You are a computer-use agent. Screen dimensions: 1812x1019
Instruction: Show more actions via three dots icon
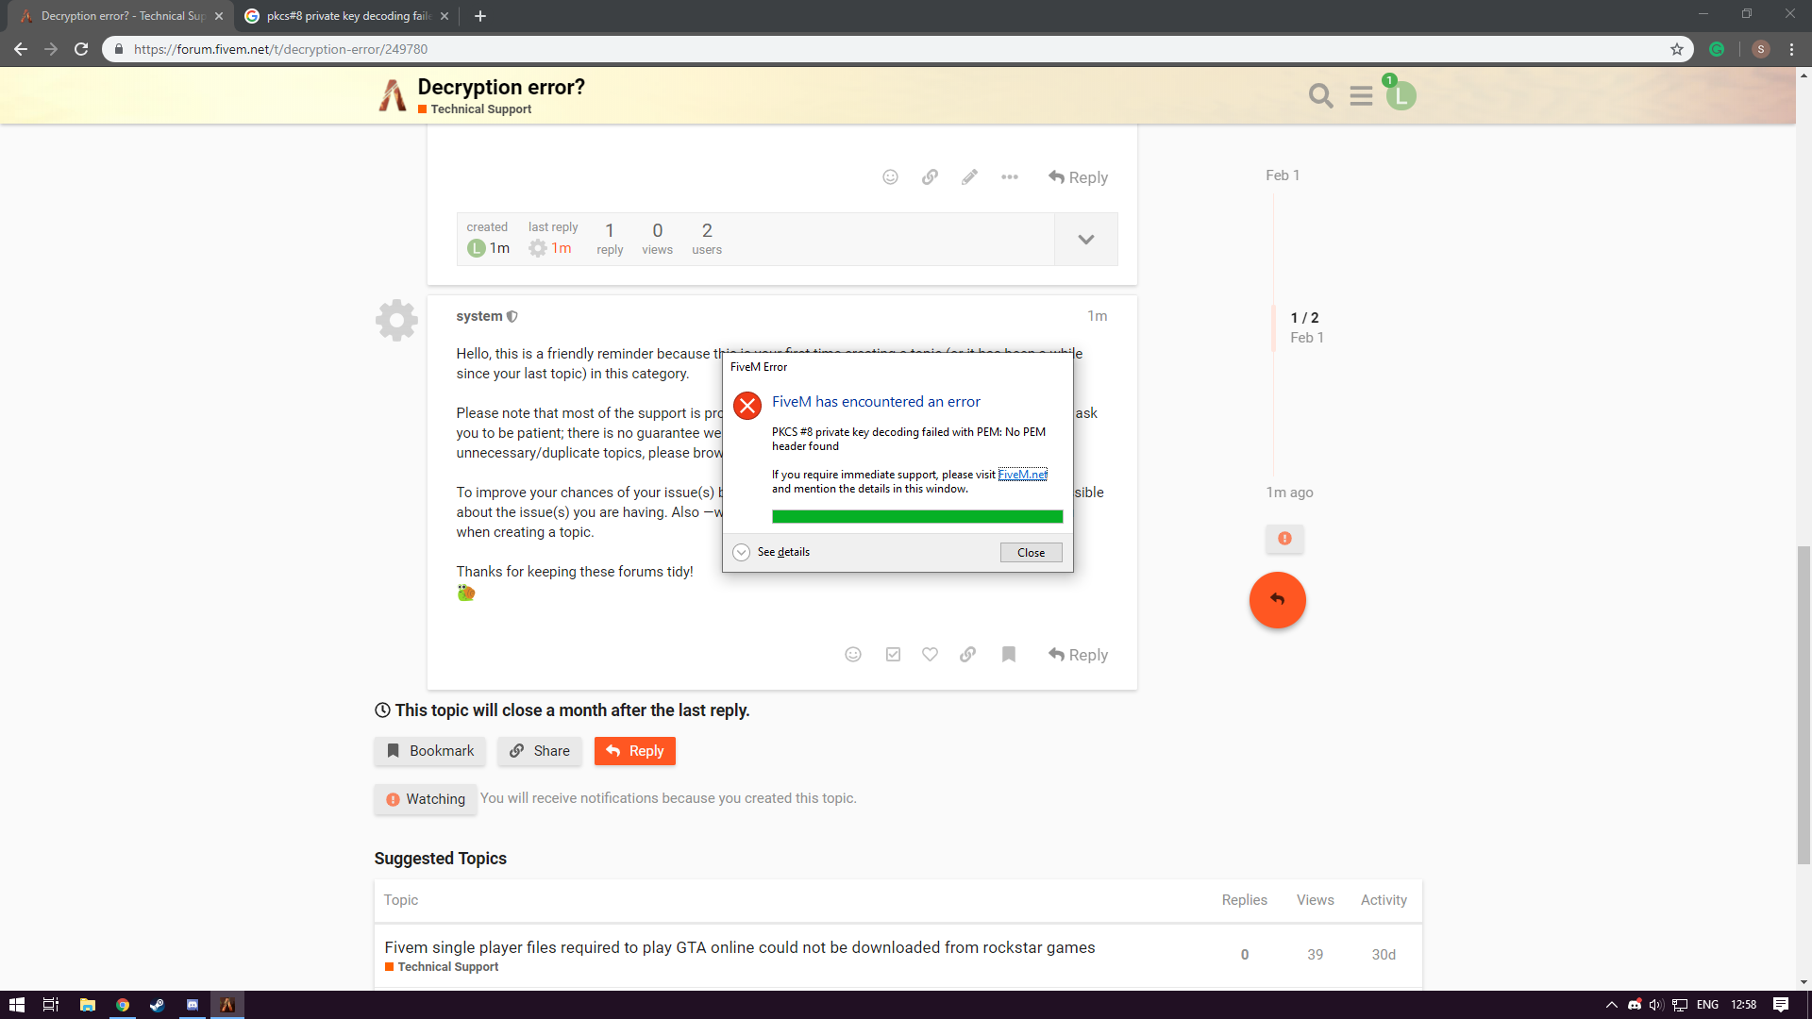click(x=1009, y=177)
